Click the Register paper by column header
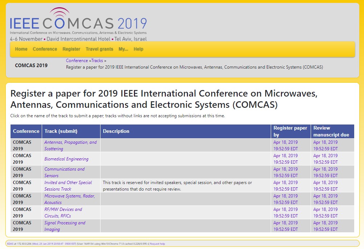The width and height of the screenshot is (364, 249). point(291,131)
